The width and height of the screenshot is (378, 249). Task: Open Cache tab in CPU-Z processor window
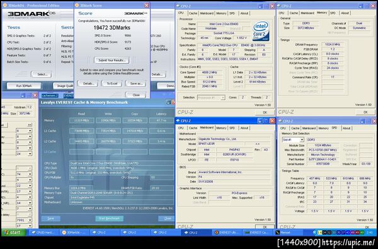click(193, 13)
